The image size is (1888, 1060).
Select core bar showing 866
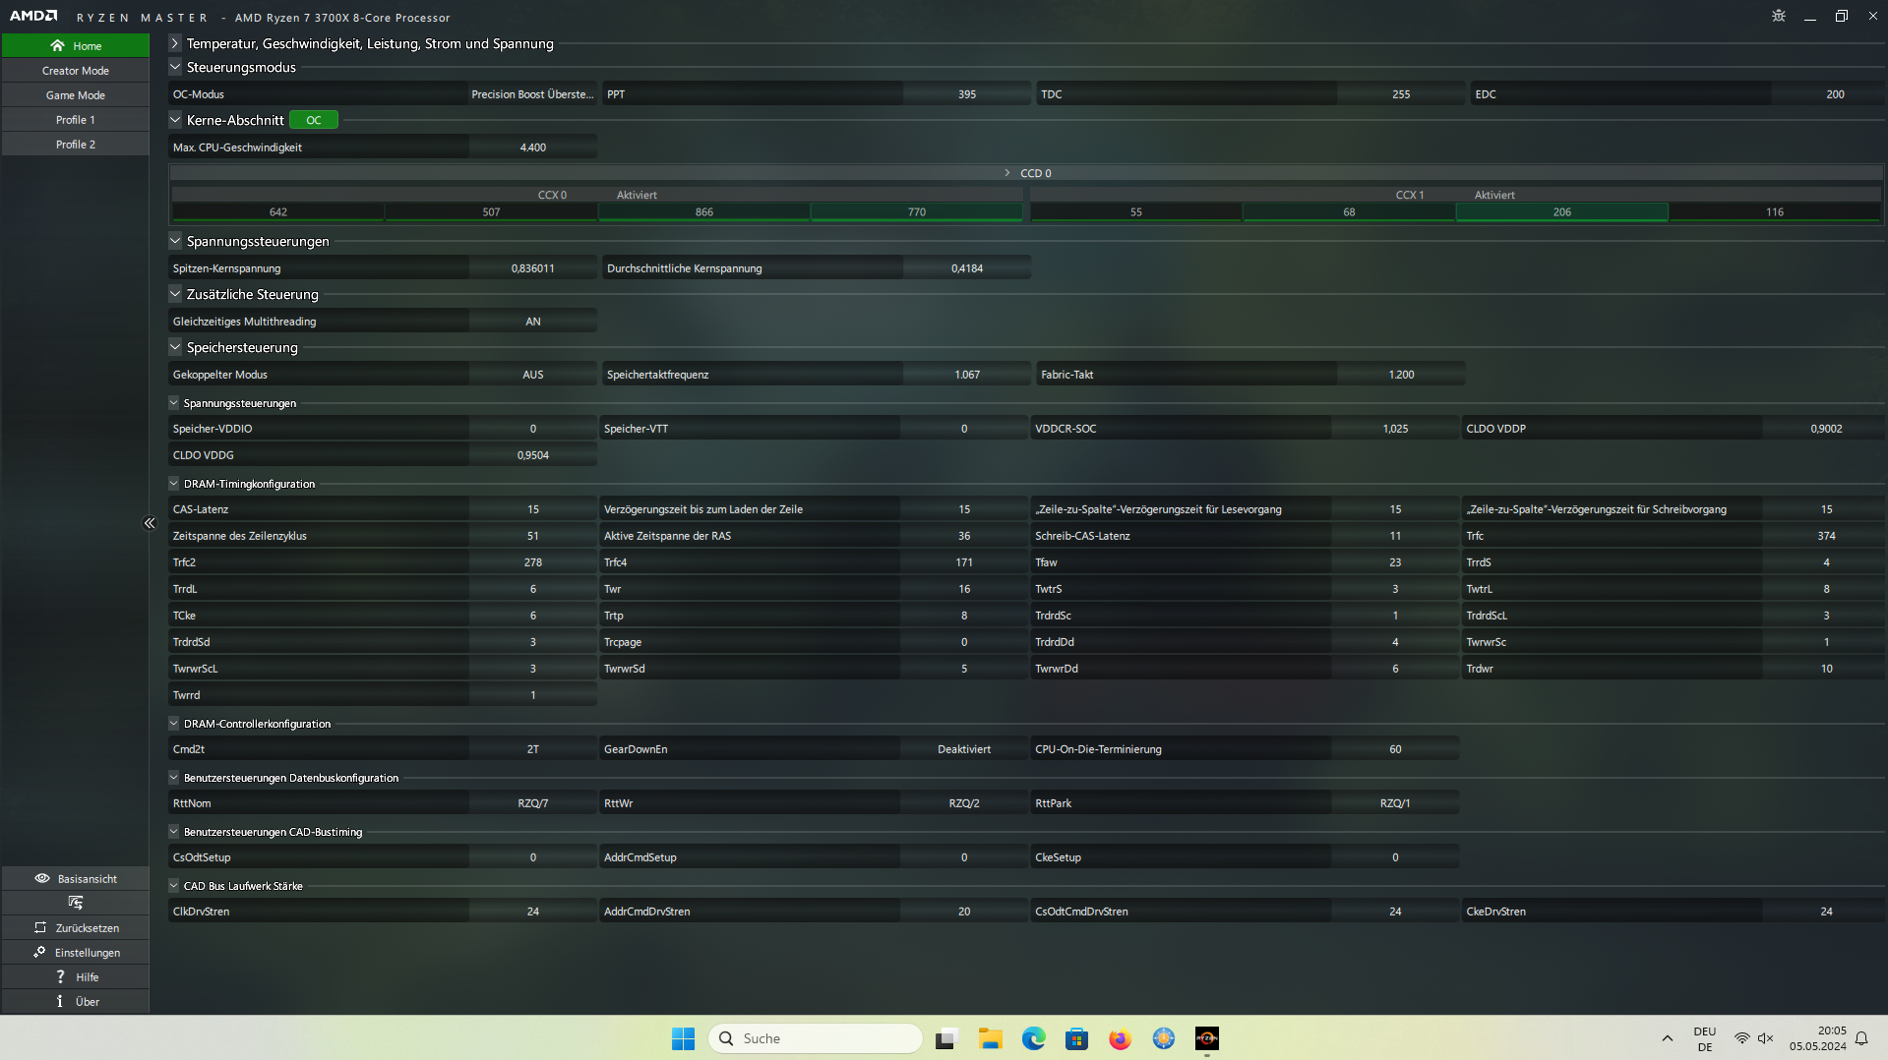point(704,212)
